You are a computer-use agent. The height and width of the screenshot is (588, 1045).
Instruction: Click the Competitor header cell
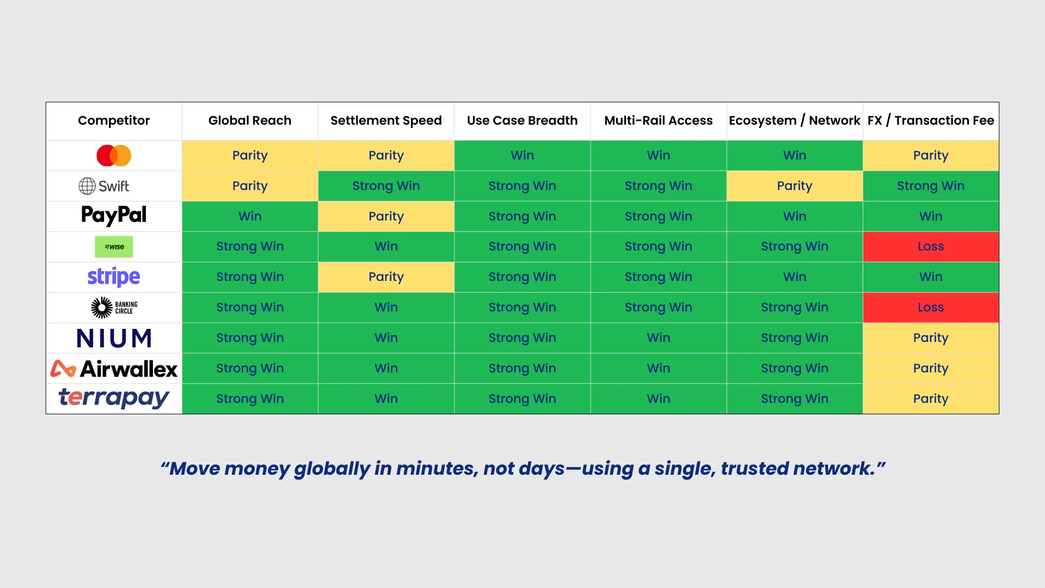coord(114,120)
